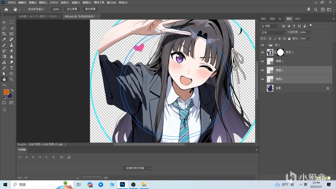336x189 pixels.
Task: Open the 正常 blend mode dropdown
Action: click(x=272, y=32)
